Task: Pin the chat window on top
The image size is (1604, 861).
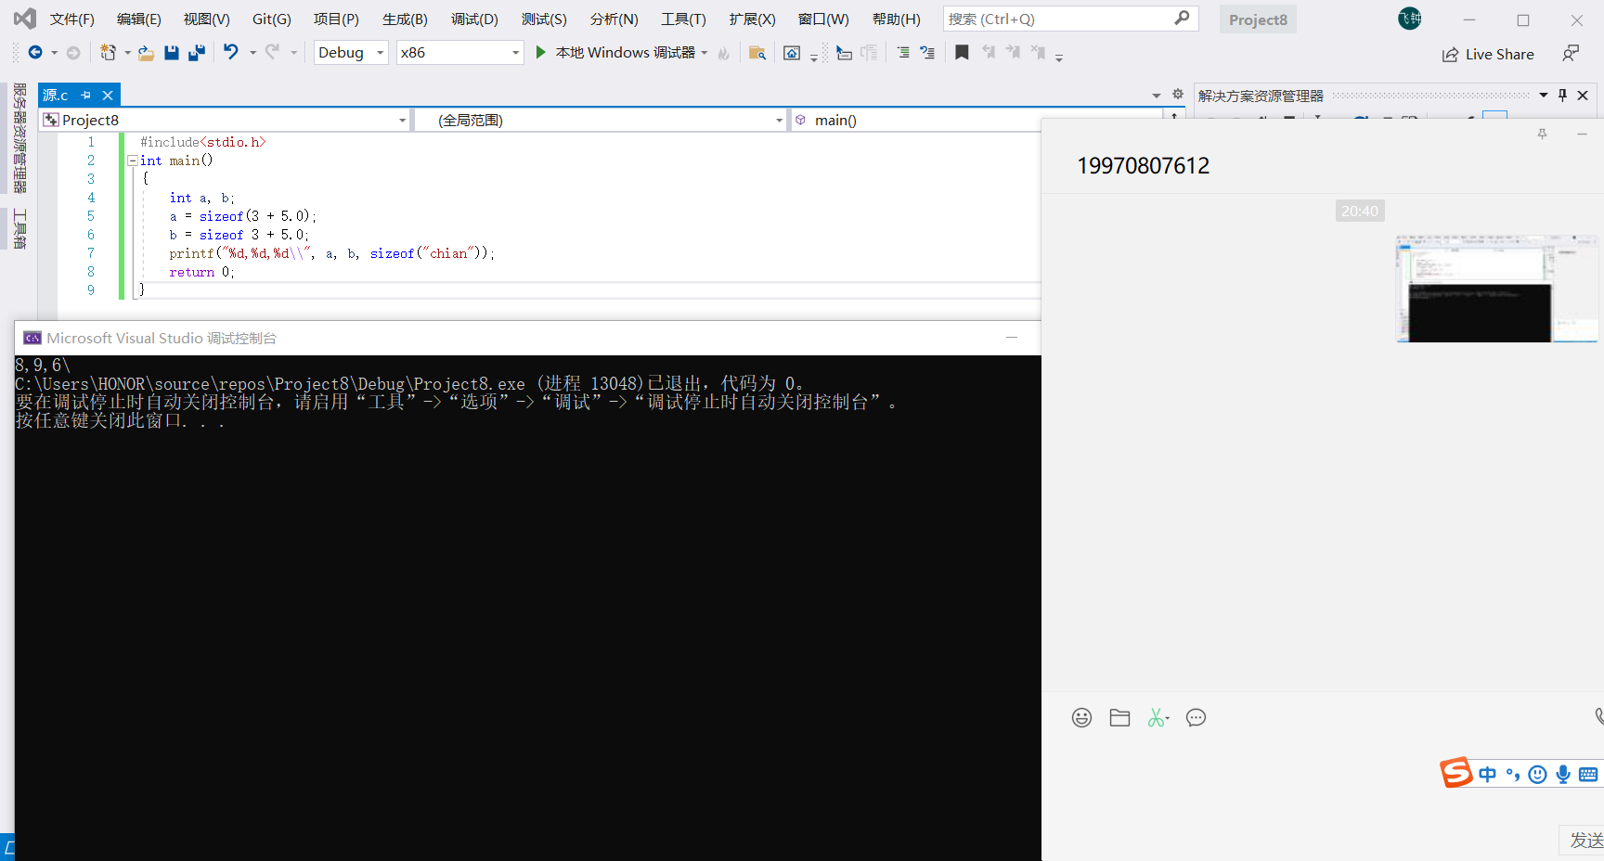Action: 1543,135
